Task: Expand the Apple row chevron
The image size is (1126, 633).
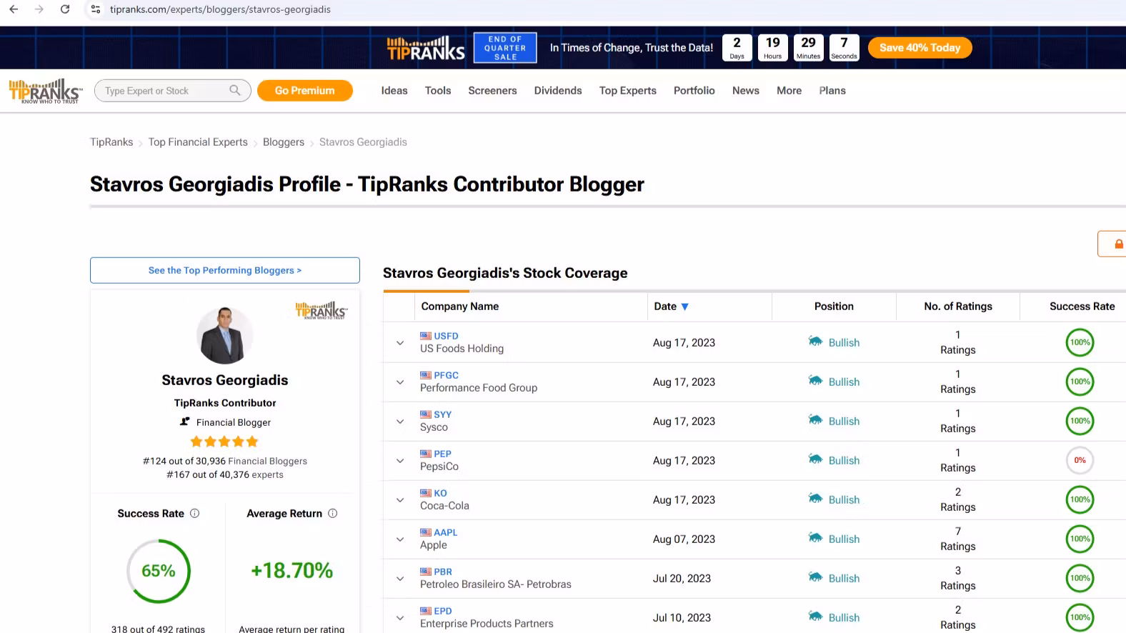Action: [x=400, y=539]
